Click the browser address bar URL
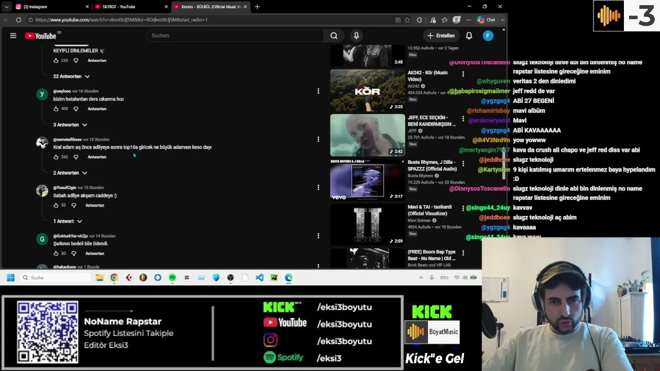This screenshot has width=660, height=371. pos(122,20)
